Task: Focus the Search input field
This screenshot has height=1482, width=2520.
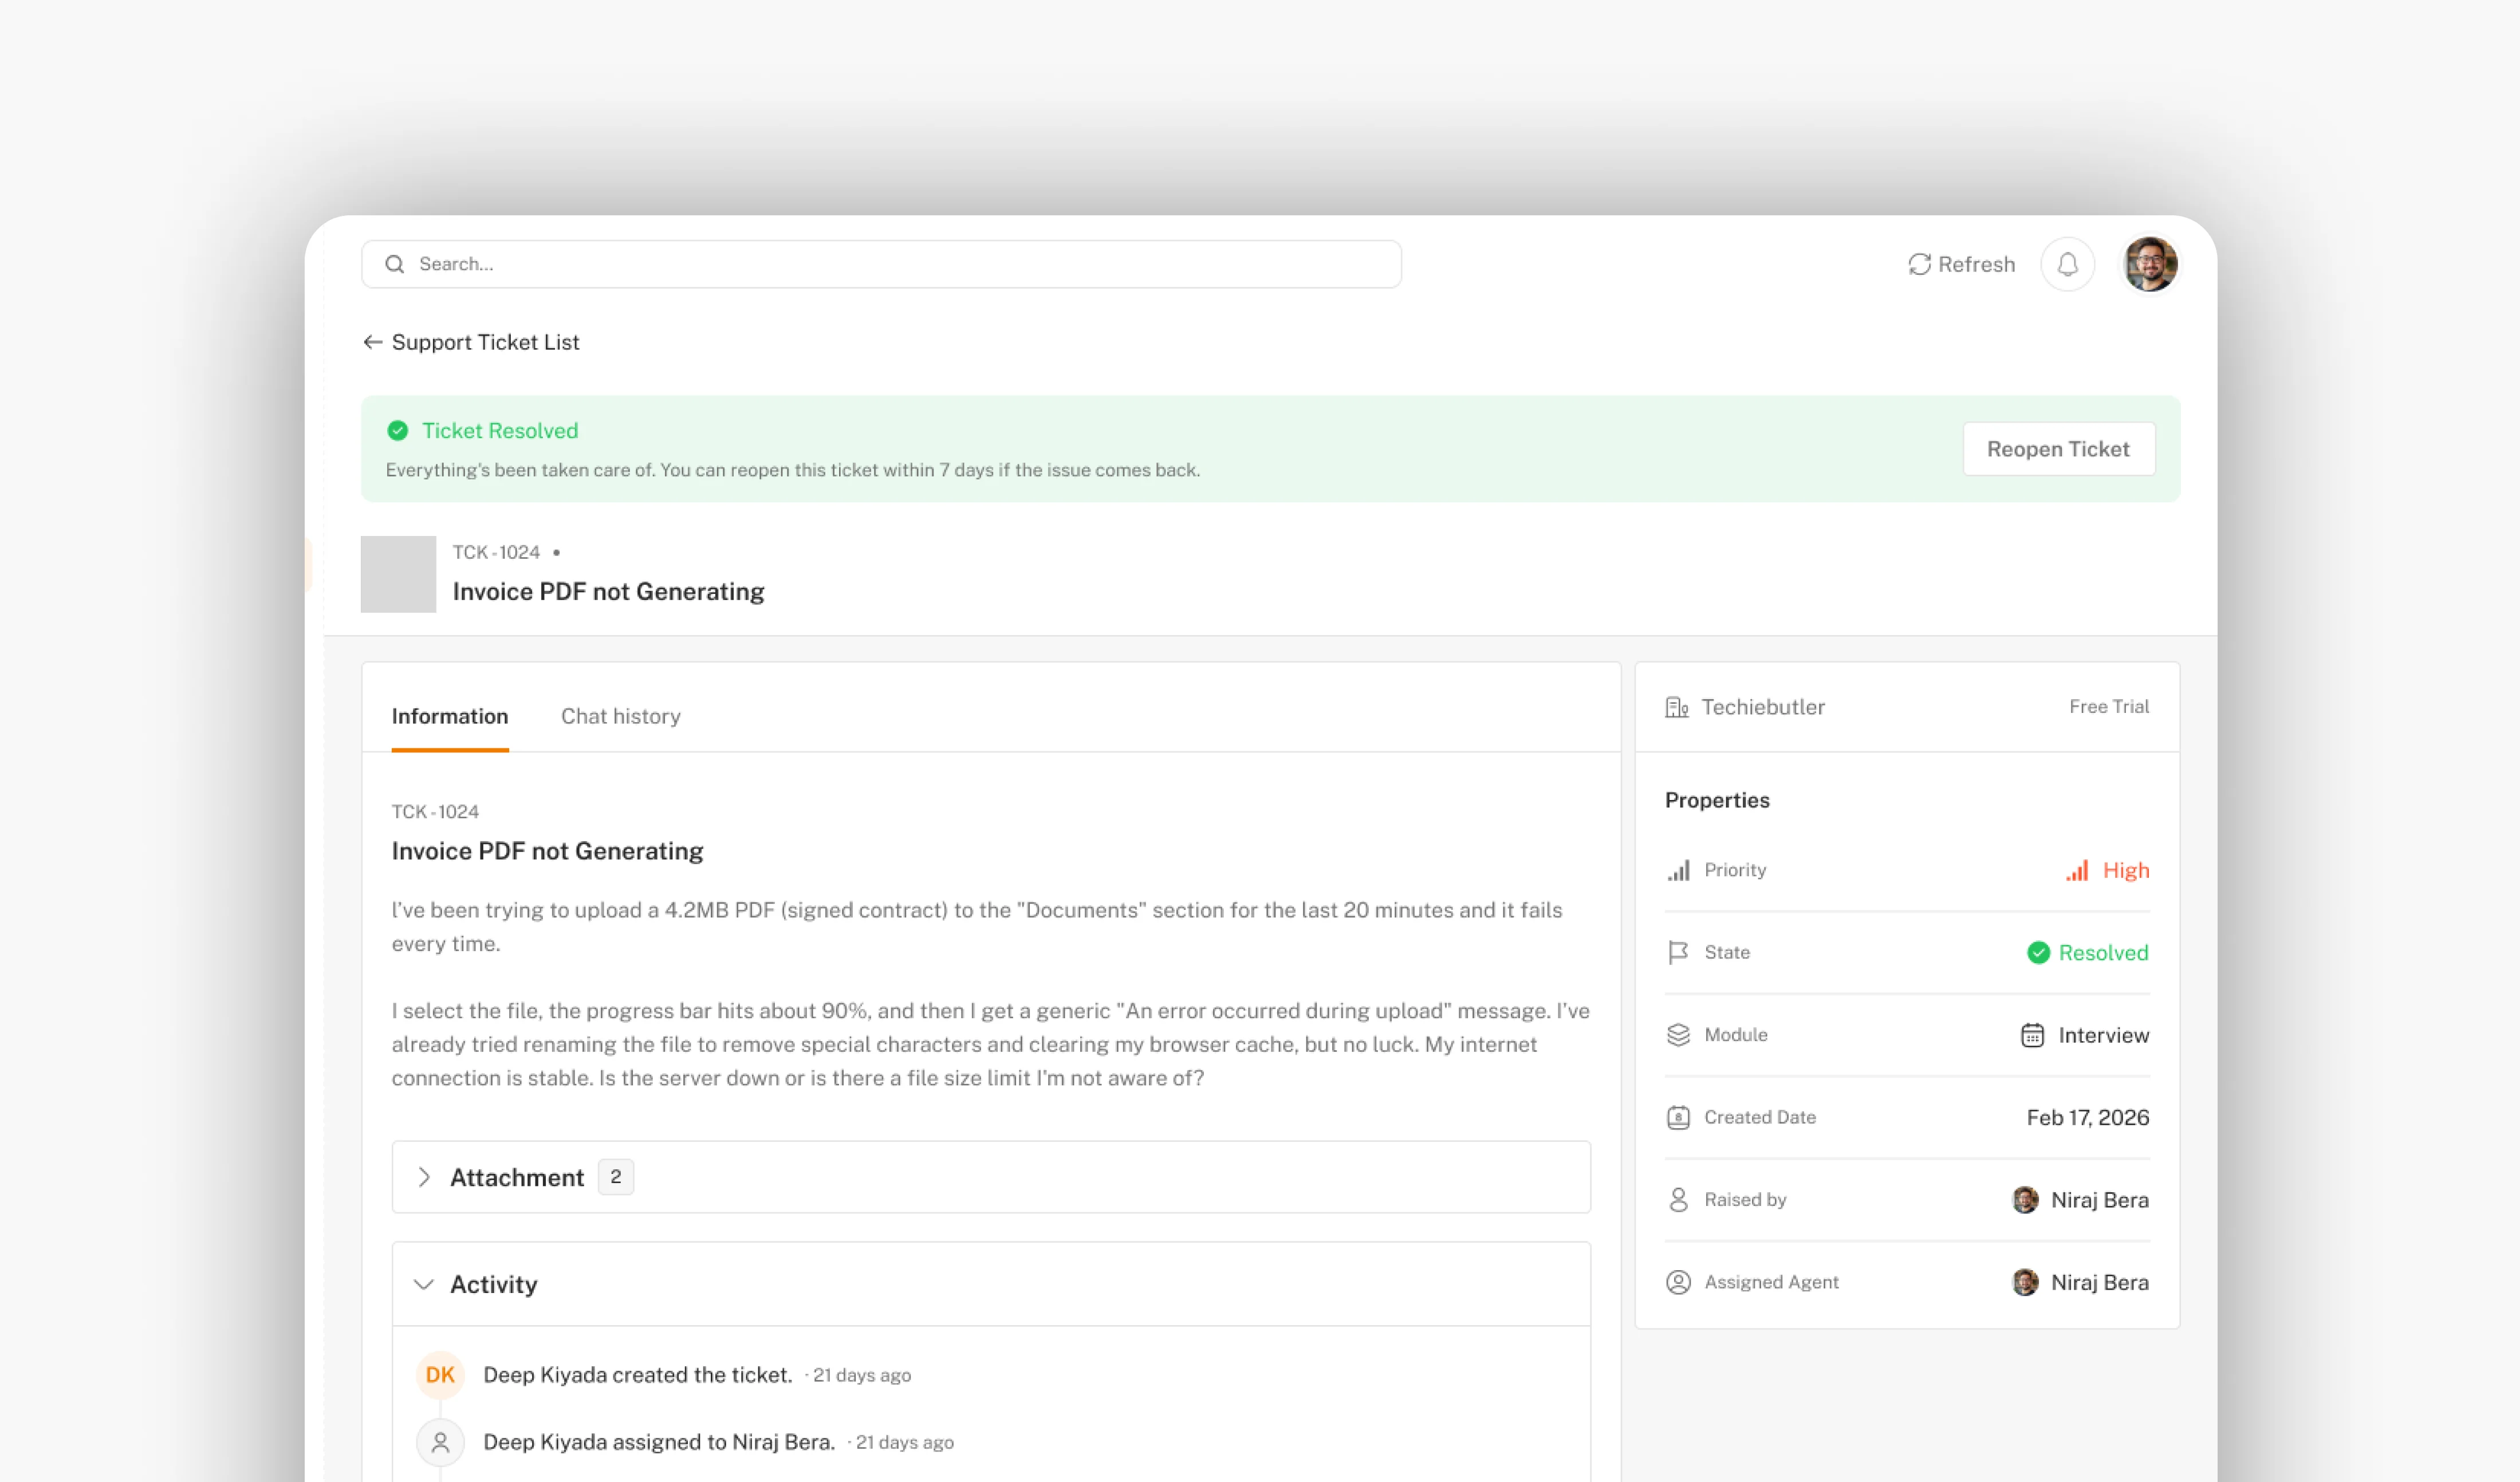Action: (881, 264)
